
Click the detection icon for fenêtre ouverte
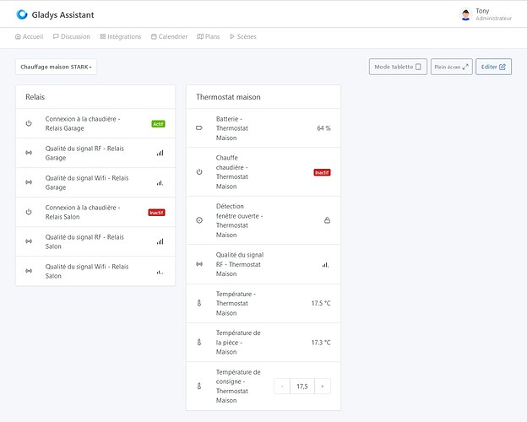[x=199, y=220]
